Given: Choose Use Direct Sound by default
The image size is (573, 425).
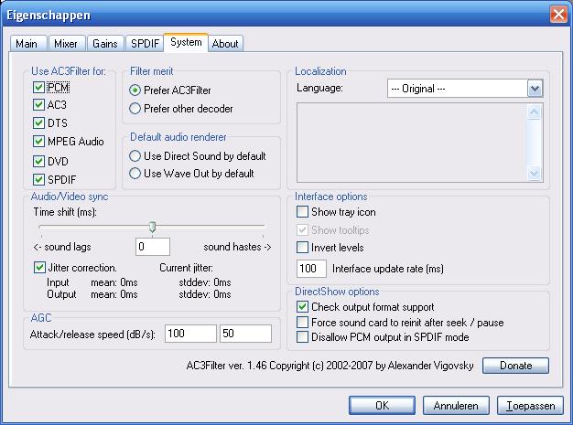Looking at the screenshot, I should point(135,156).
